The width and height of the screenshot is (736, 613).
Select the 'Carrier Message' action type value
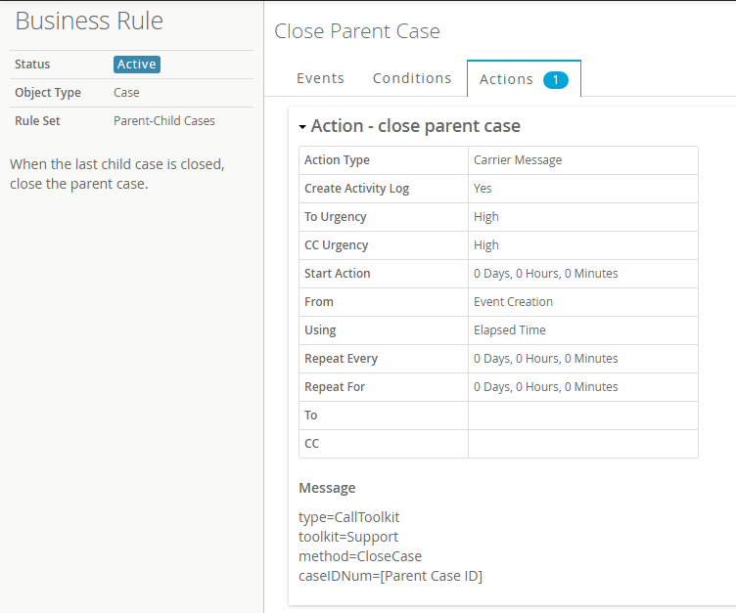coord(518,160)
